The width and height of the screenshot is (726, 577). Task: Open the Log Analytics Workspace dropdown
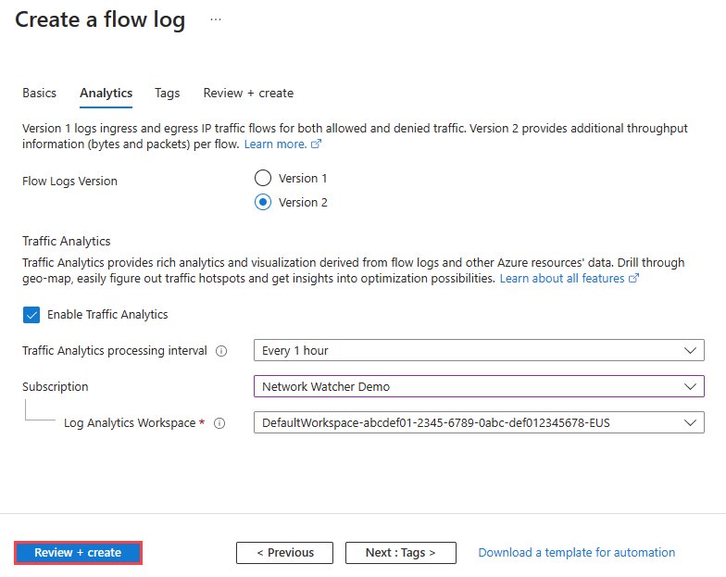[479, 422]
